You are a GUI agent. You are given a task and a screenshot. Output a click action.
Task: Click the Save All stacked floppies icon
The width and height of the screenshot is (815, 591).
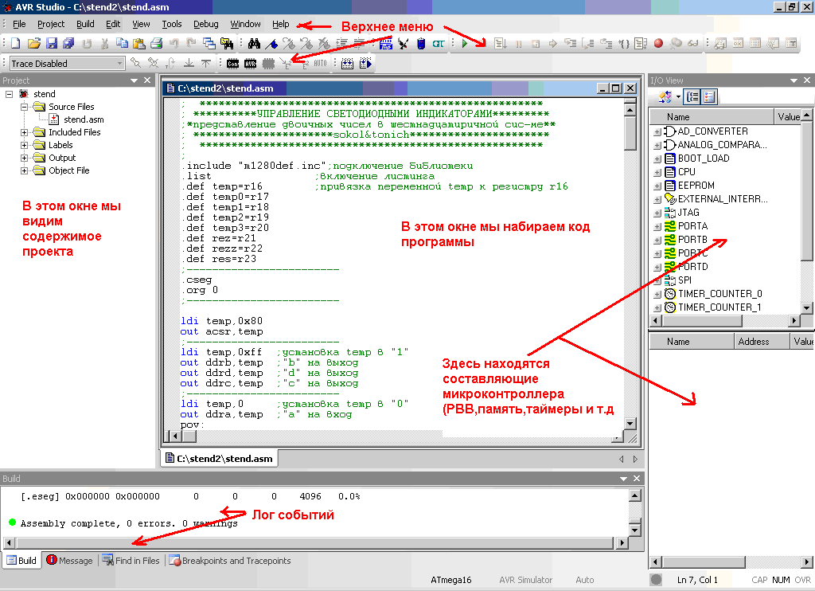[68, 44]
